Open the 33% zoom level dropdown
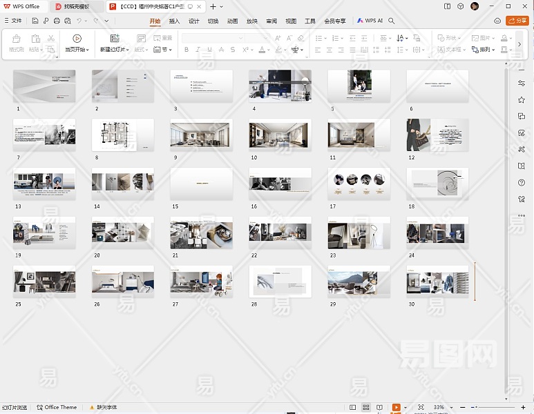 click(x=439, y=408)
